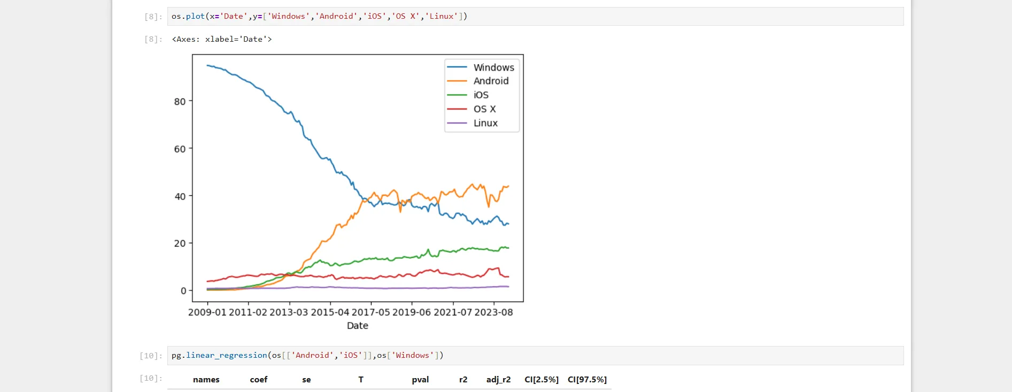The height and width of the screenshot is (392, 1012).
Task: Click the '2023-08' x-axis tick label
Action: point(494,312)
